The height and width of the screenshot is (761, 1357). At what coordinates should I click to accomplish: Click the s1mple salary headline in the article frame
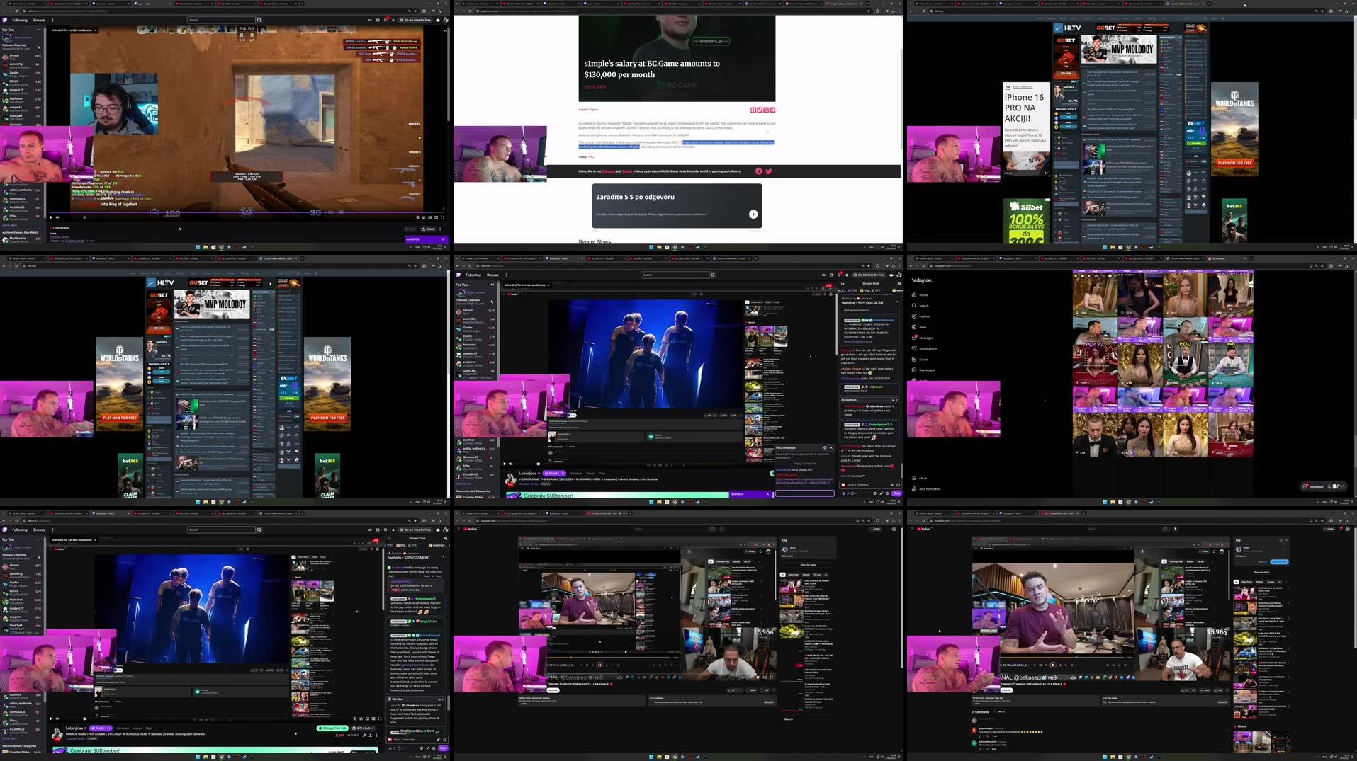652,69
